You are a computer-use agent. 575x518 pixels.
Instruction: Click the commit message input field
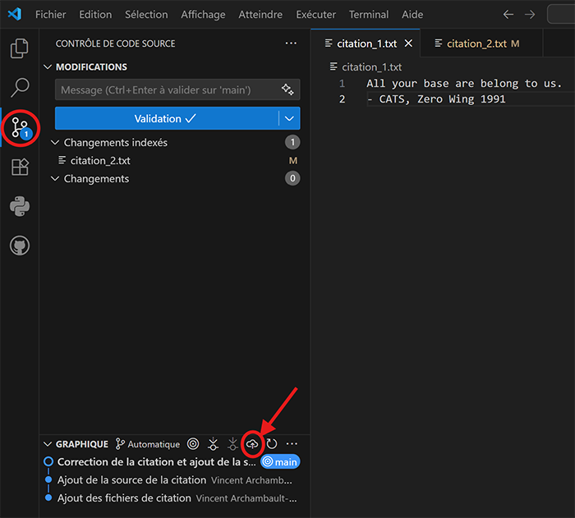click(164, 89)
